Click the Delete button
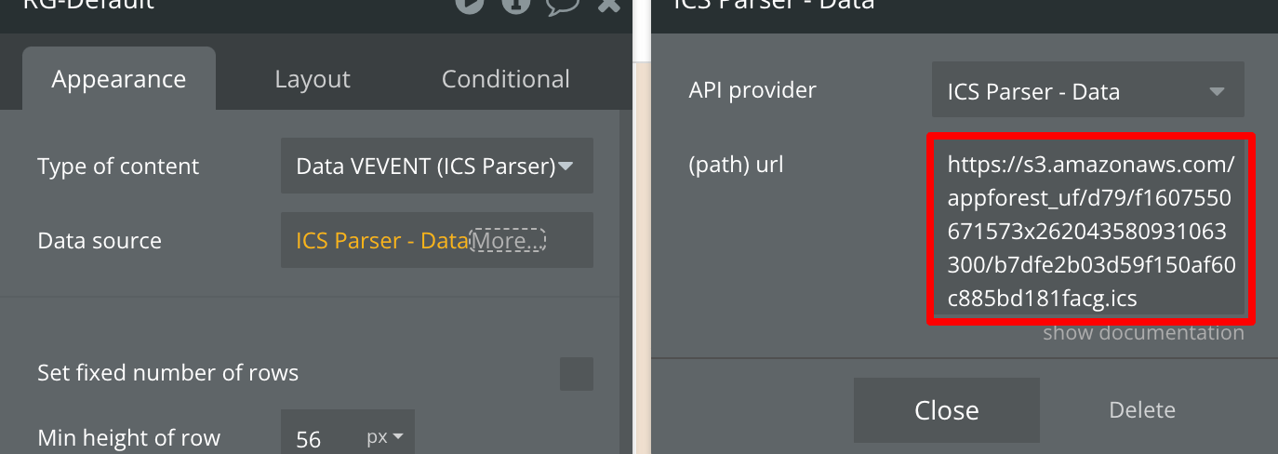 click(x=1142, y=410)
